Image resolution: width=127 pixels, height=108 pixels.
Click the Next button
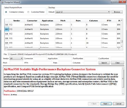[x=106, y=104]
